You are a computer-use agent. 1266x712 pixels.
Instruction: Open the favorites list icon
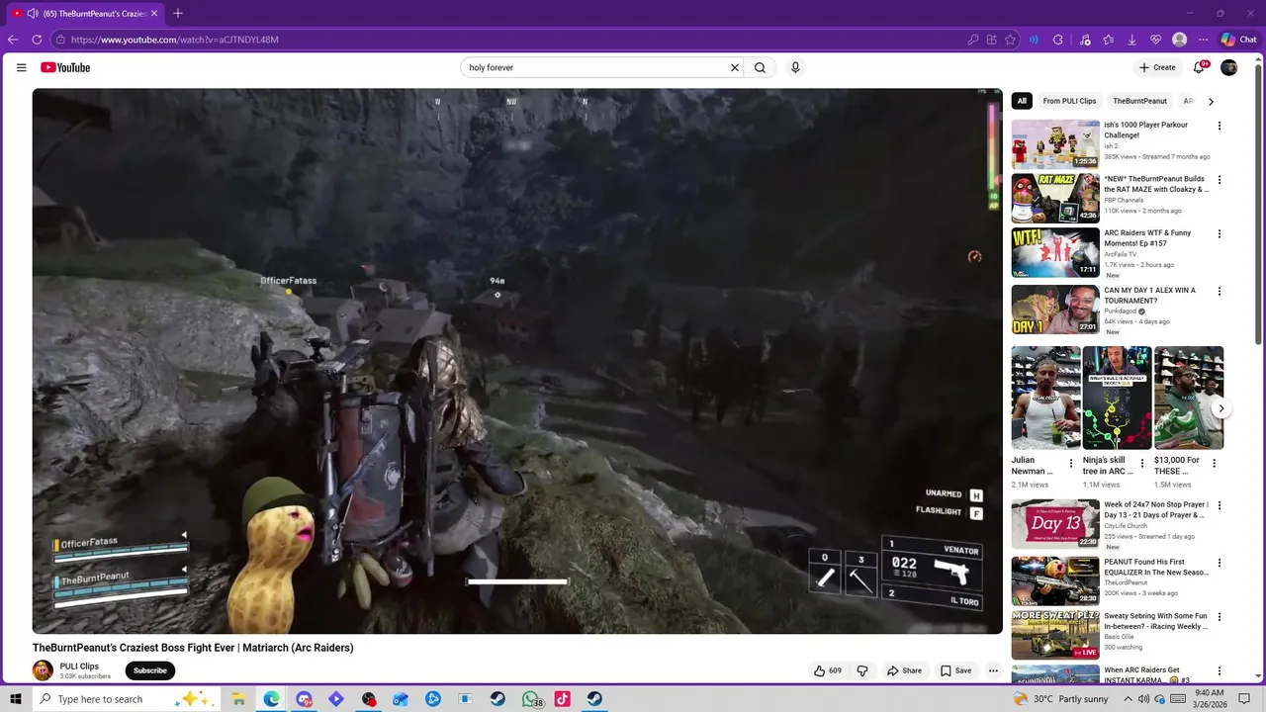[x=1109, y=40]
